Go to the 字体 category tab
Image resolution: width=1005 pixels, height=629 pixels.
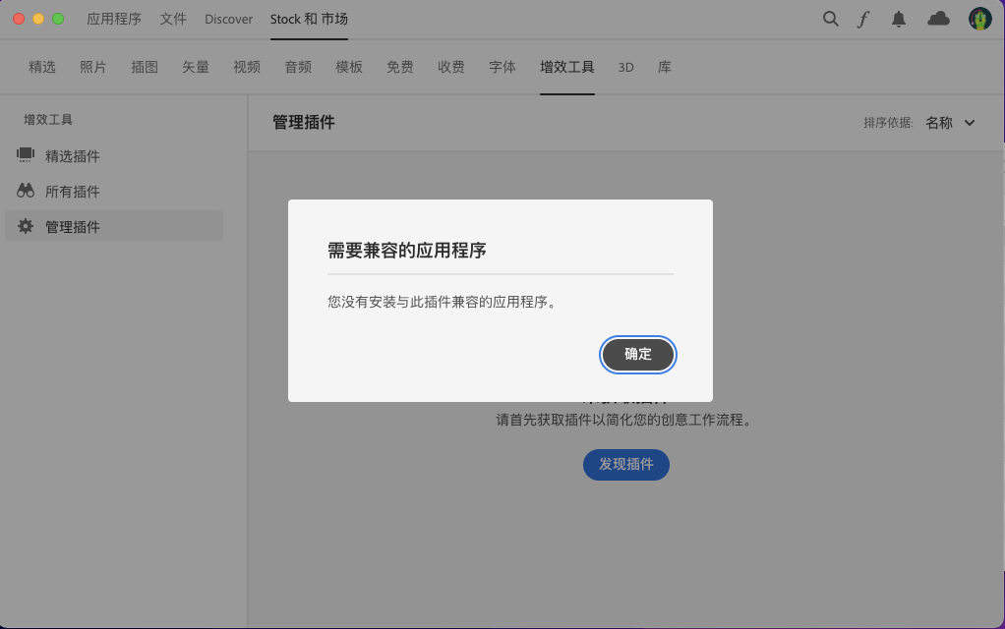pyautogui.click(x=502, y=67)
